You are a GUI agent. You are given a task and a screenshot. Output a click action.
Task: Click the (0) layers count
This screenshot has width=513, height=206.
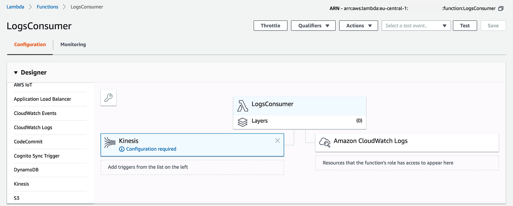[359, 121]
